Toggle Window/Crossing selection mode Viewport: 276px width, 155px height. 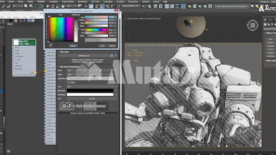[x=42, y=6]
